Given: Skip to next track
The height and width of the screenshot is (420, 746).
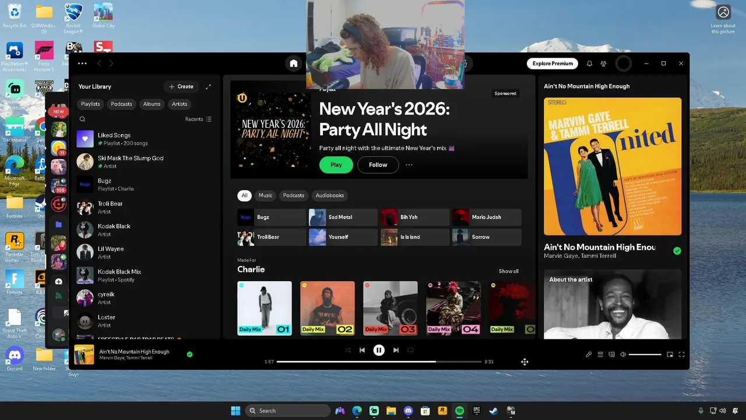Looking at the screenshot, I should pyautogui.click(x=396, y=350).
